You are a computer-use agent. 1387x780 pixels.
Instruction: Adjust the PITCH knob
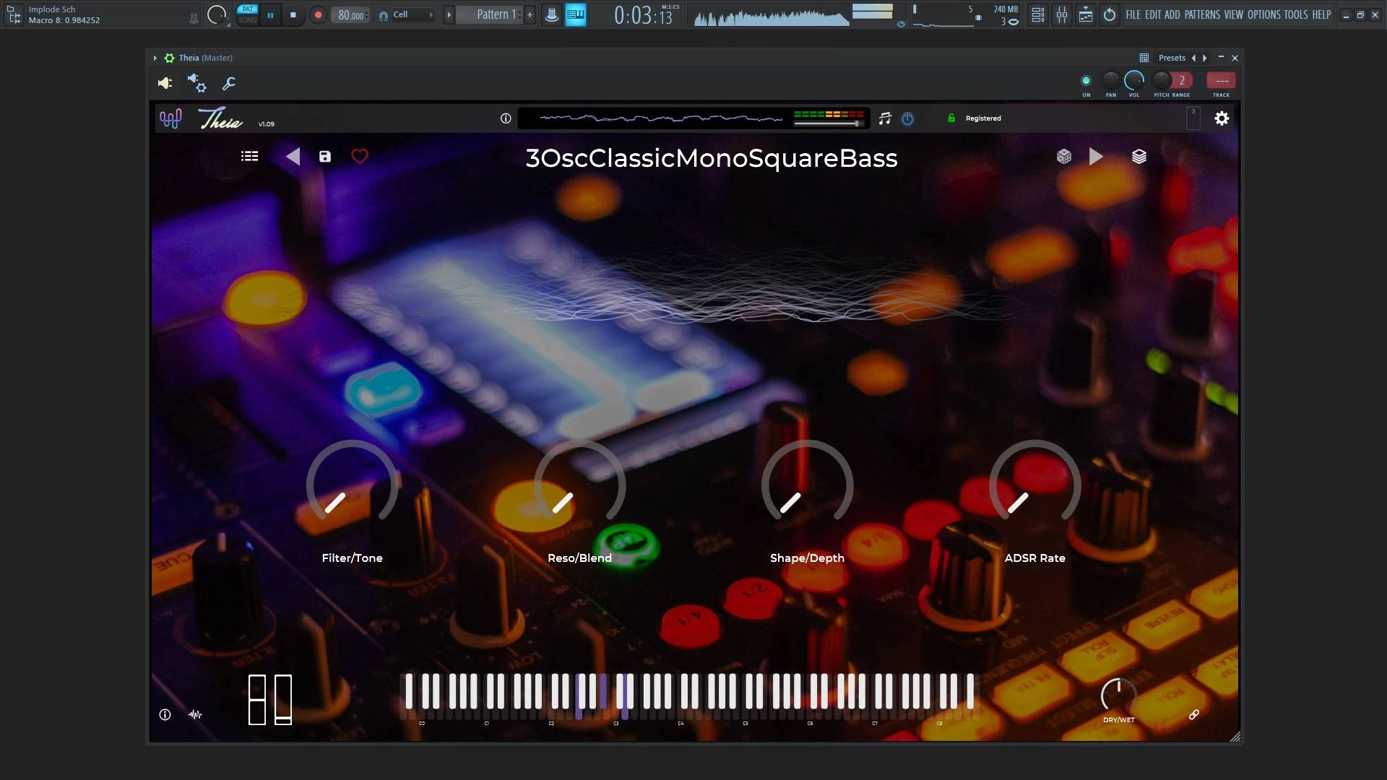(x=1161, y=80)
